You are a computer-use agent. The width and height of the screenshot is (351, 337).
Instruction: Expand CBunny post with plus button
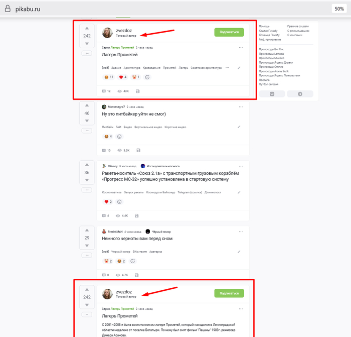pos(87,190)
